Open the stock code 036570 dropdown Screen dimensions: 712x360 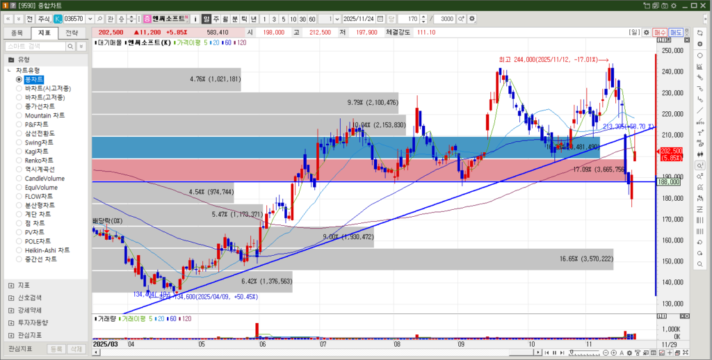pos(89,18)
